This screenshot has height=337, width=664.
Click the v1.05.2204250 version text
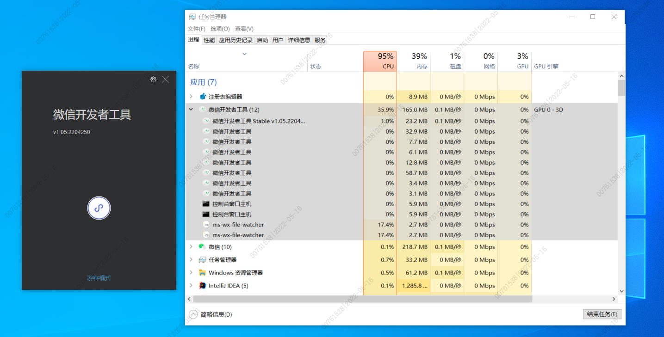pyautogui.click(x=71, y=132)
